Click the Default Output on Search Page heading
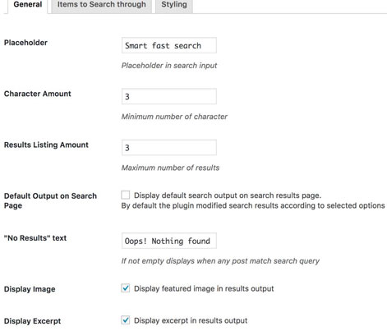 click(50, 200)
